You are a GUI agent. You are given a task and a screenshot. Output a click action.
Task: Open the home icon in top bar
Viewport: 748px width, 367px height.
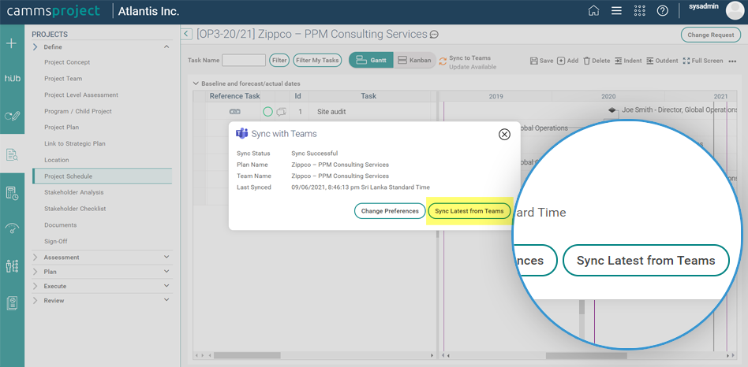coord(593,11)
